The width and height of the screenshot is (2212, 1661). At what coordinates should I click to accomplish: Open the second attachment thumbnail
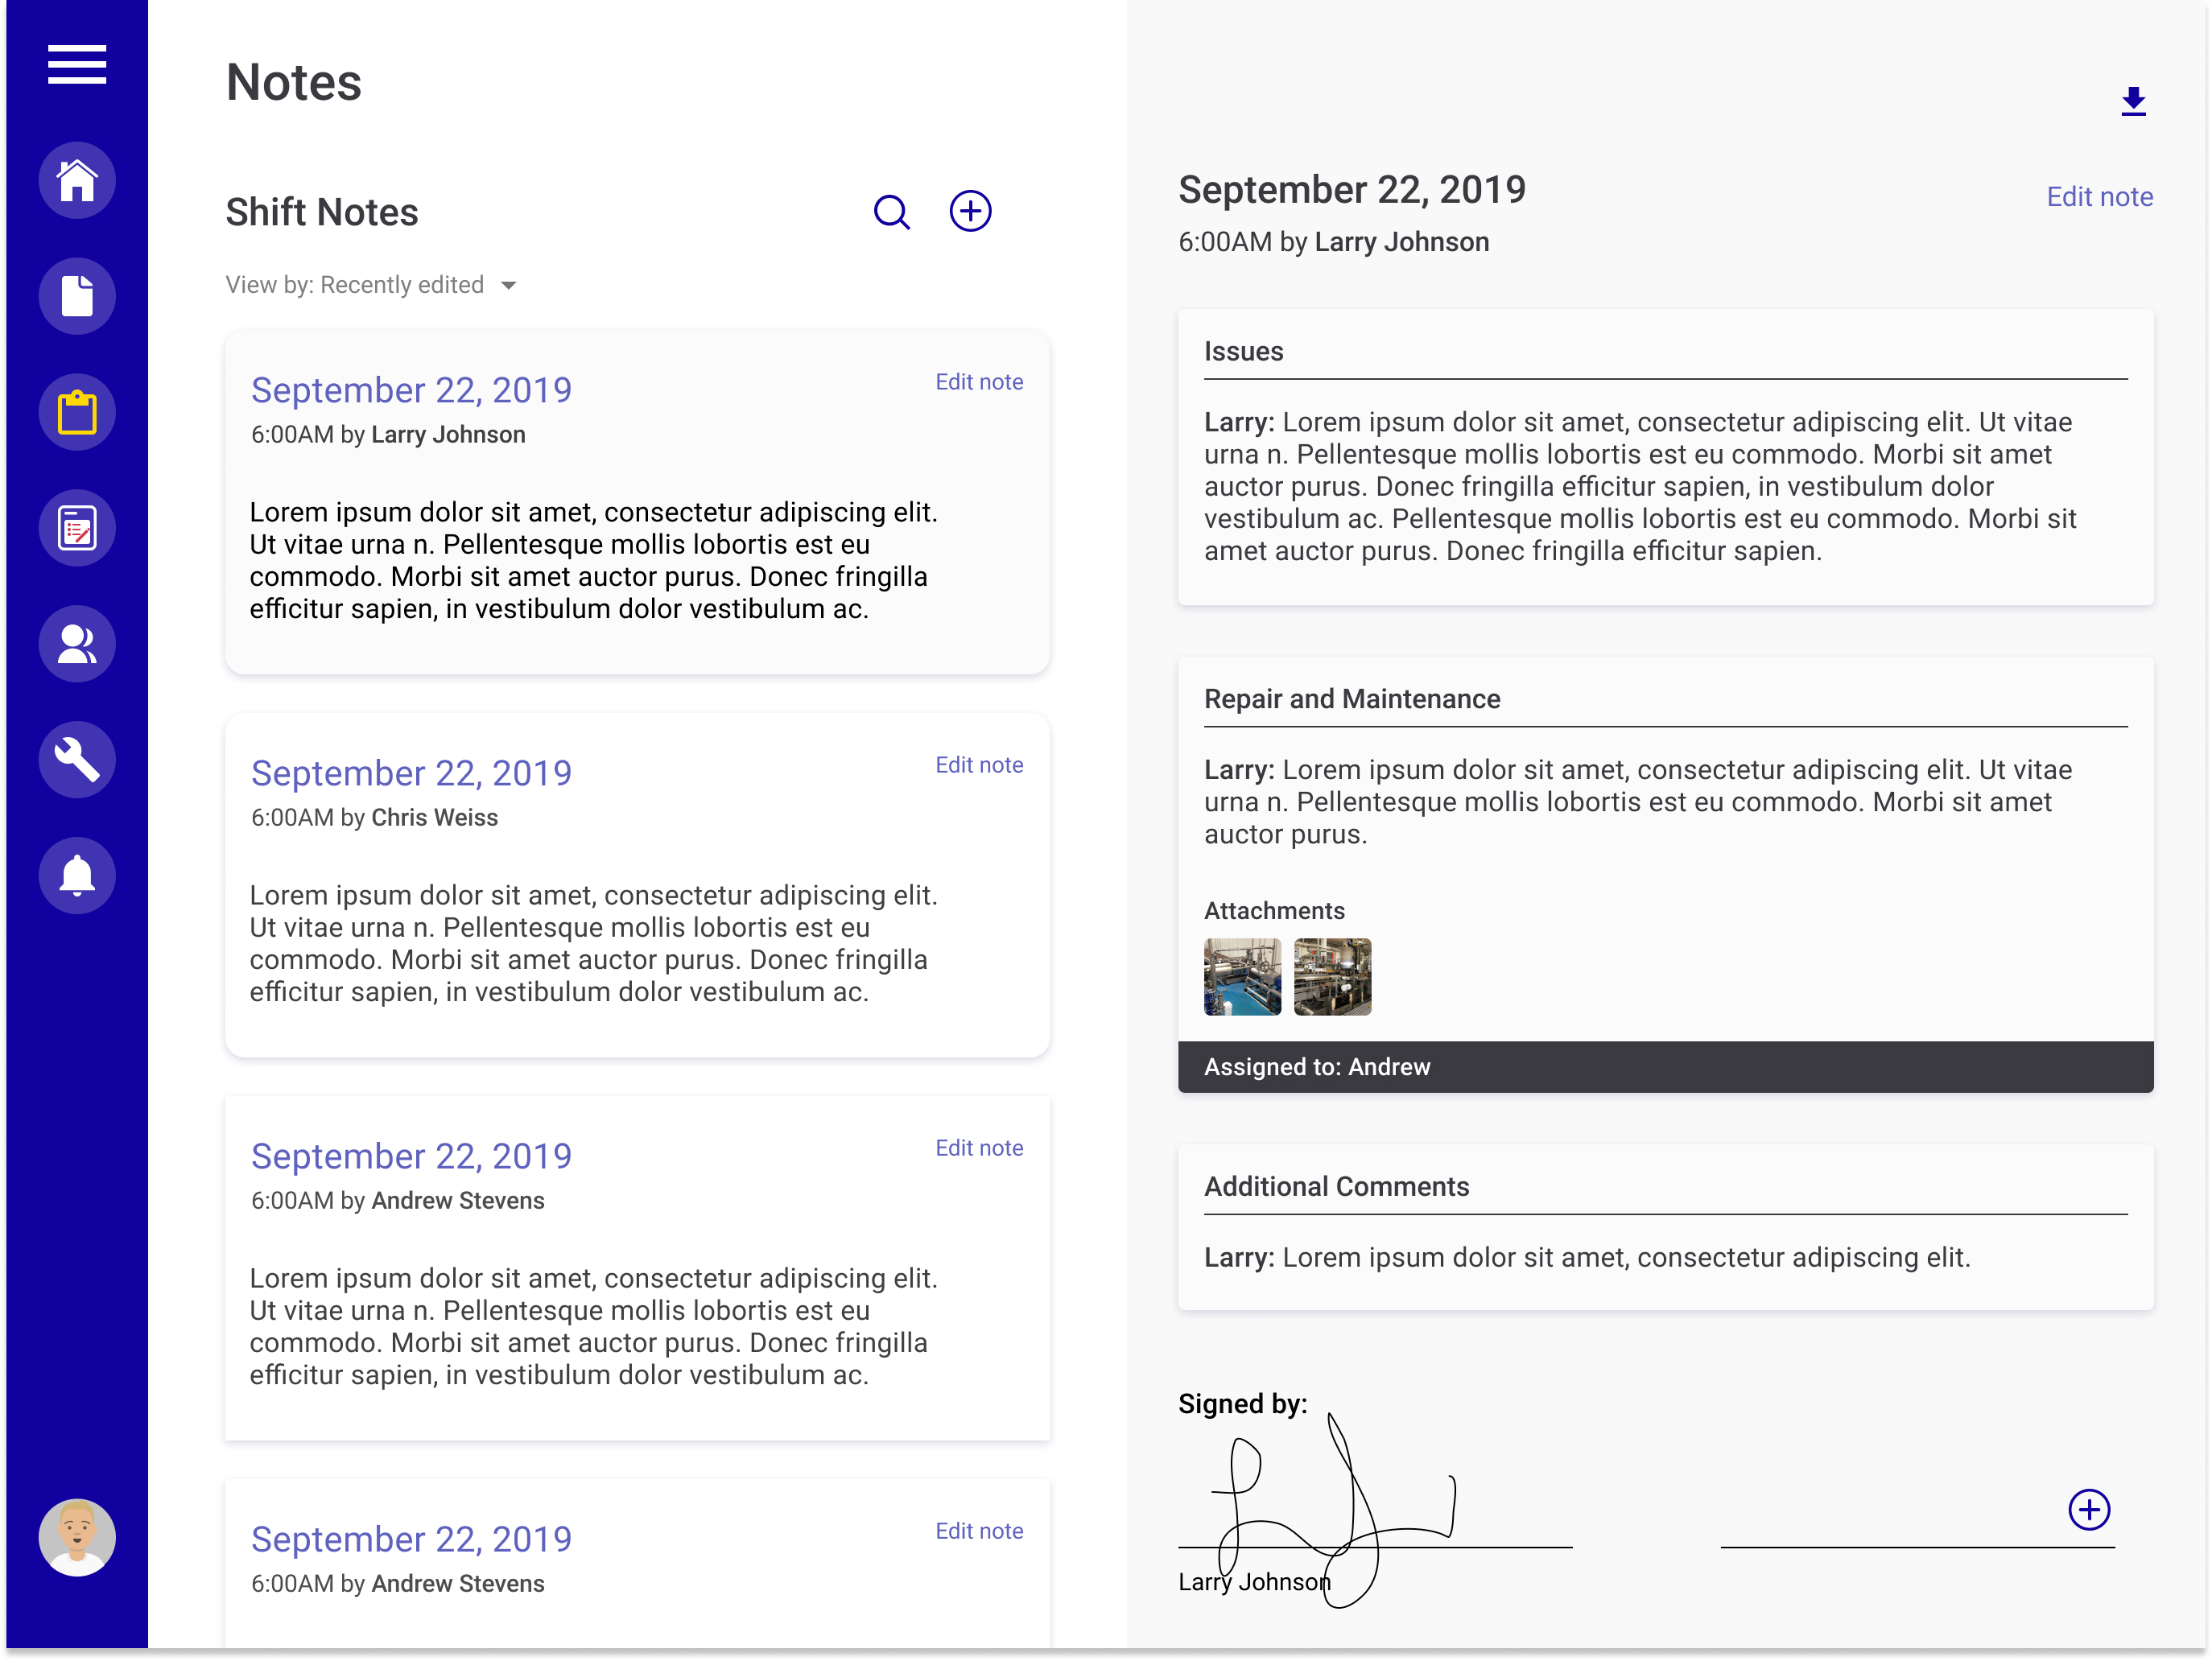1332,977
